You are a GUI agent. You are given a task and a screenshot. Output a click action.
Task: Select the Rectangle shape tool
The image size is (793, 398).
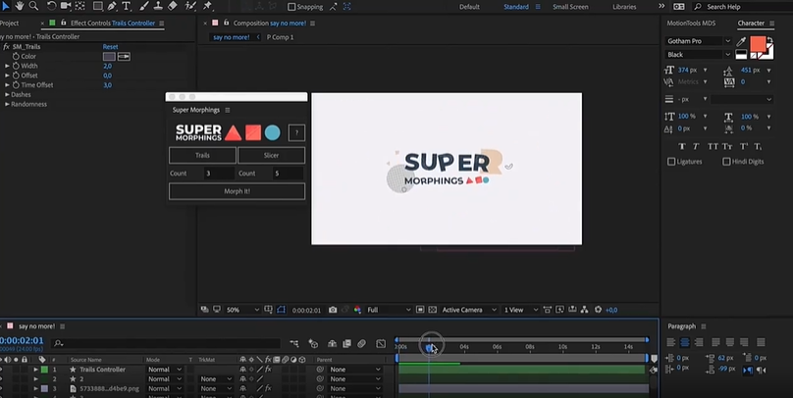[97, 6]
